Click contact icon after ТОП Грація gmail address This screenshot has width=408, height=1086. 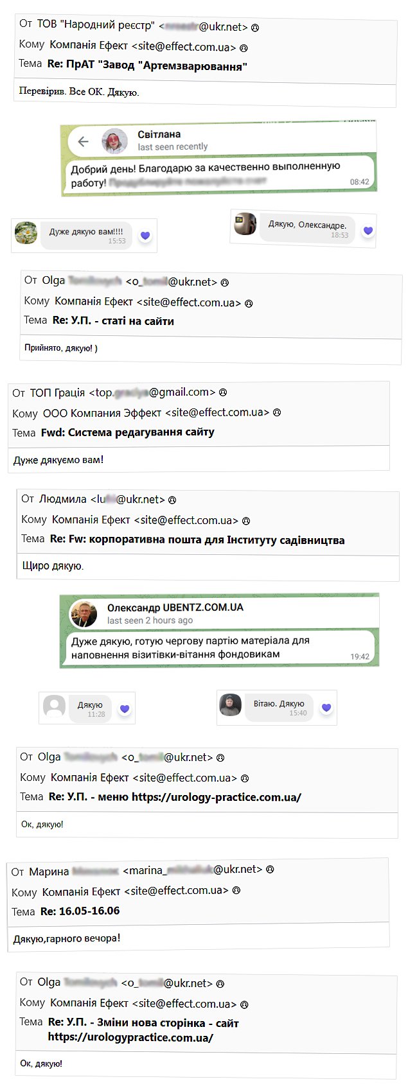[x=223, y=392]
